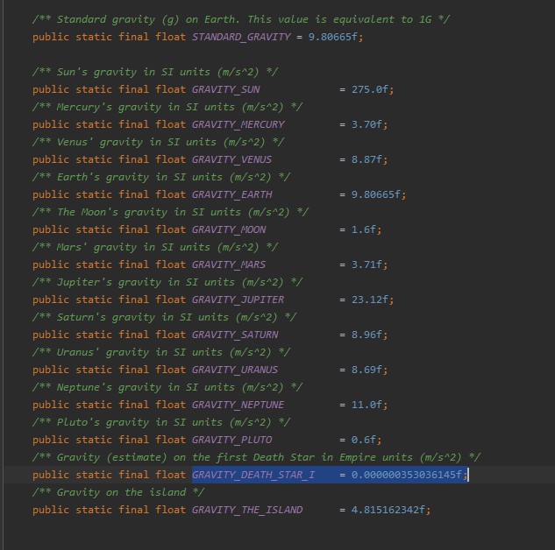555x550 pixels.
Task: Click the Pluto's gravity comment line
Action: (161, 421)
